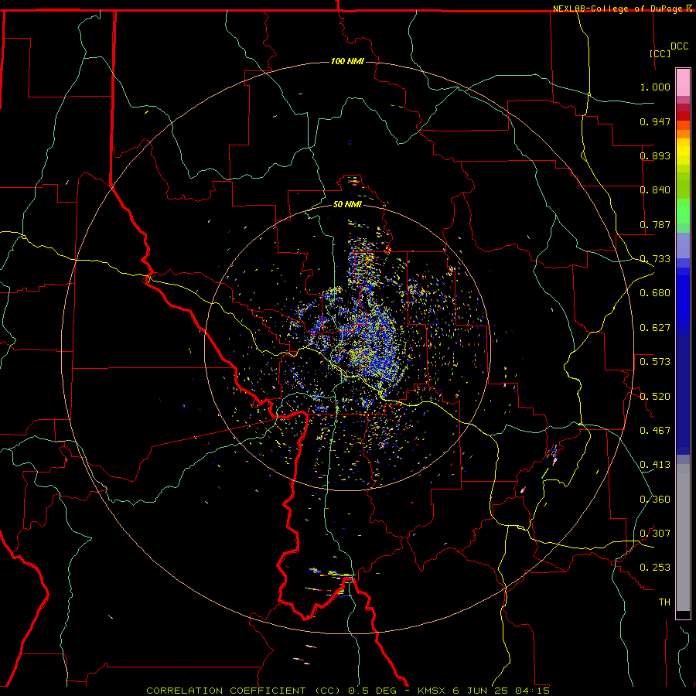Select the 0.573 legend value
Image resolution: width=696 pixels, height=696 pixels.
pyautogui.click(x=655, y=362)
